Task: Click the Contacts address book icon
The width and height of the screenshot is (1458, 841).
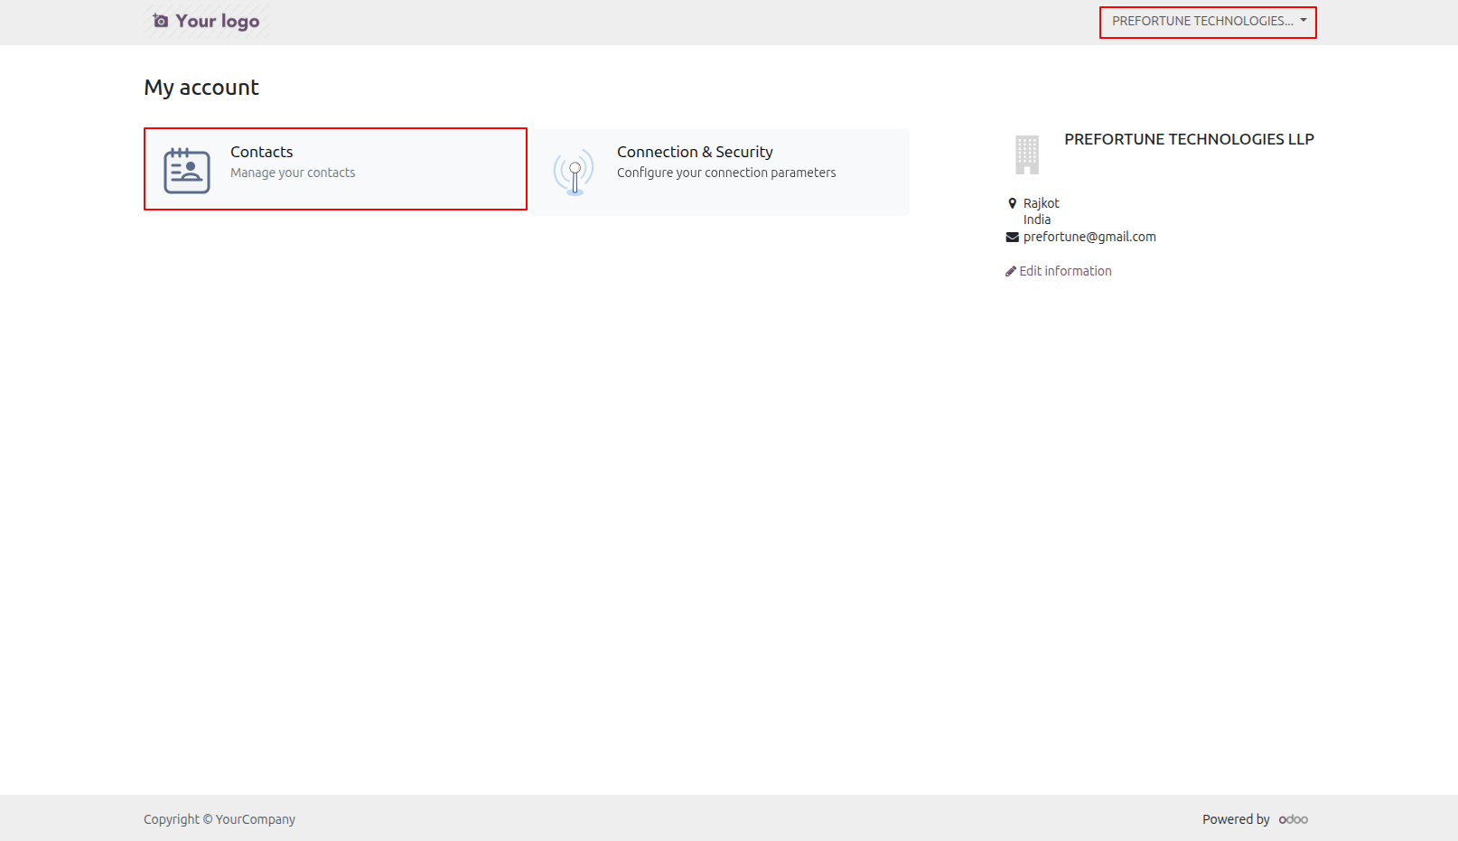Action: 187,171
